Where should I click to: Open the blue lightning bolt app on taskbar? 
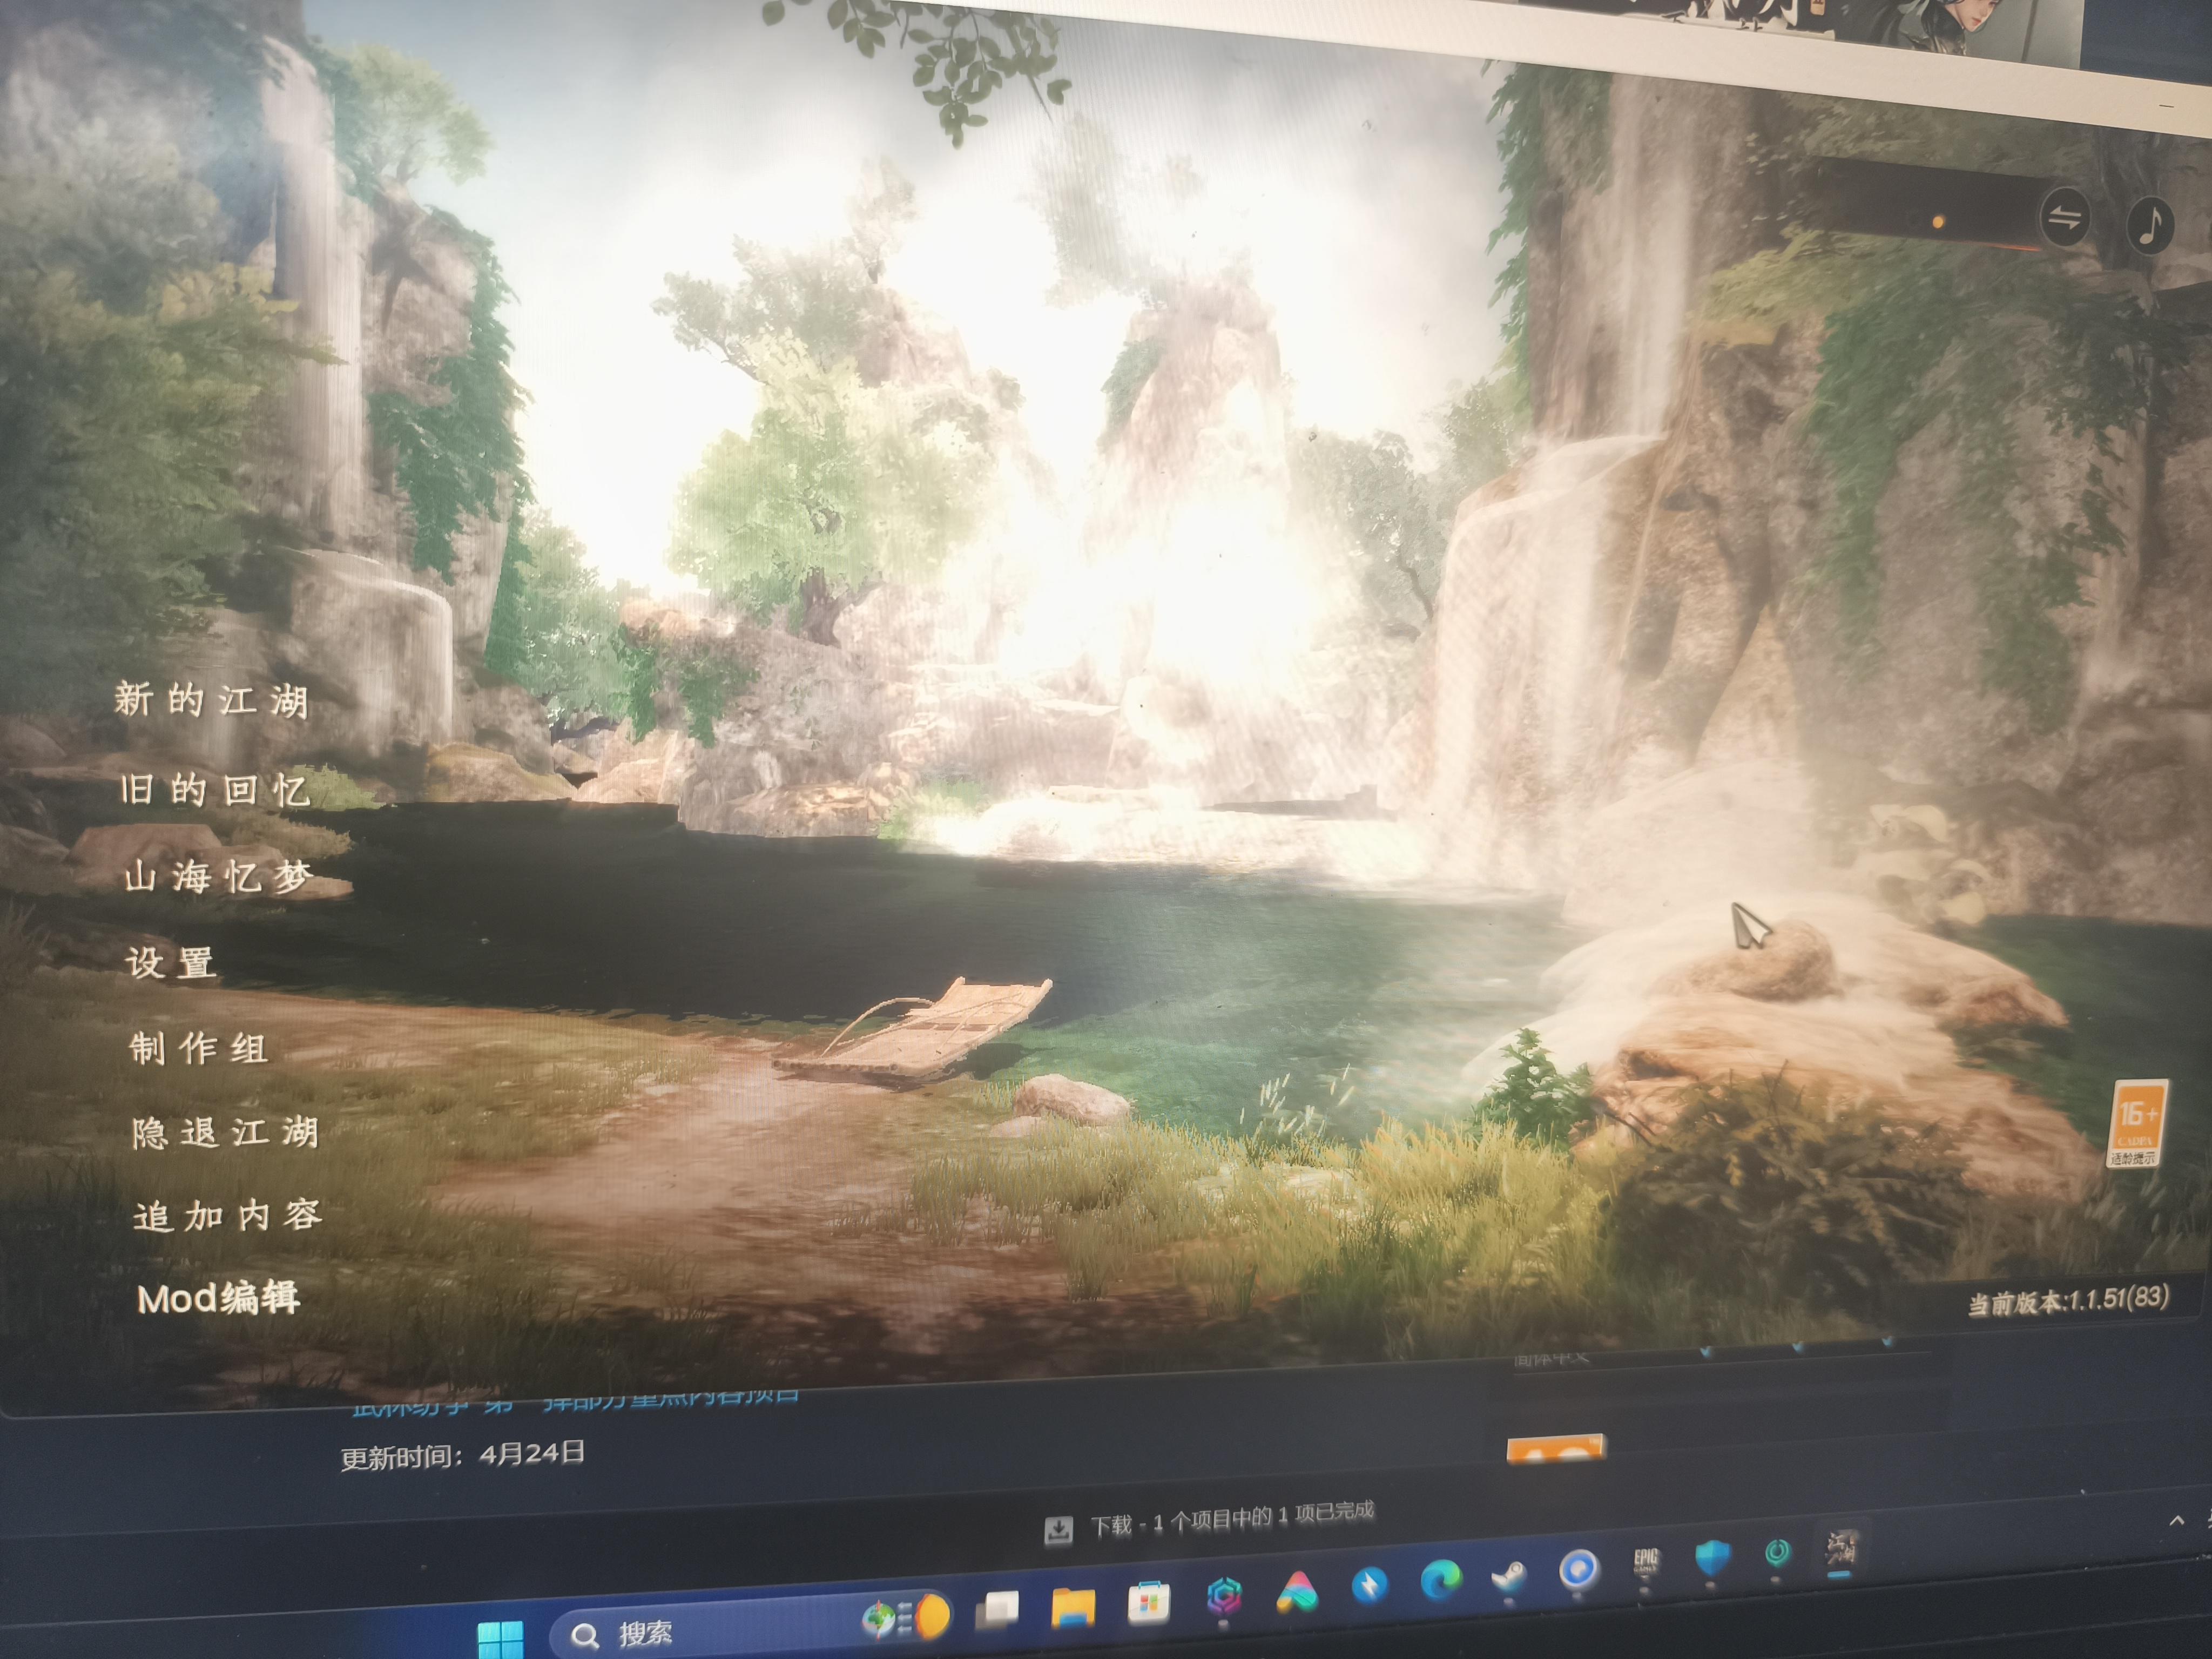pos(1369,1586)
